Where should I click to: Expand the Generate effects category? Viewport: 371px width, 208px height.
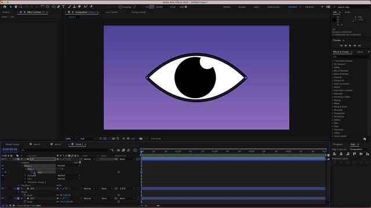pos(333,94)
